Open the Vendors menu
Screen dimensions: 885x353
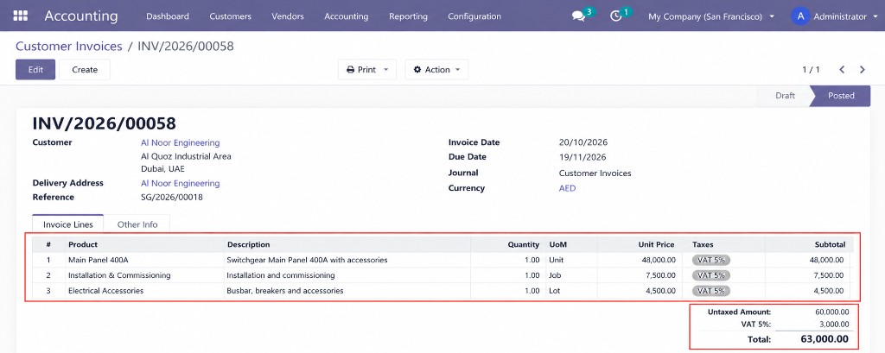pos(288,16)
